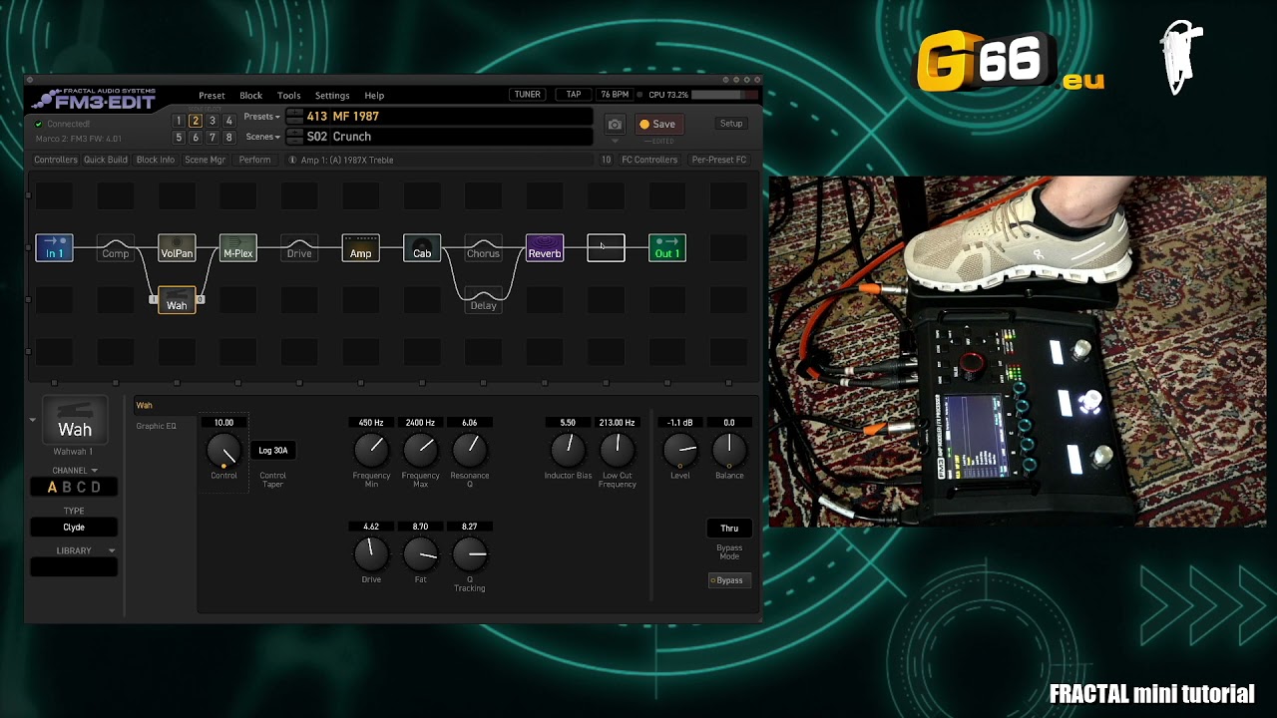
Task: Open the Wah Type Clyde dropdown
Action: click(74, 528)
